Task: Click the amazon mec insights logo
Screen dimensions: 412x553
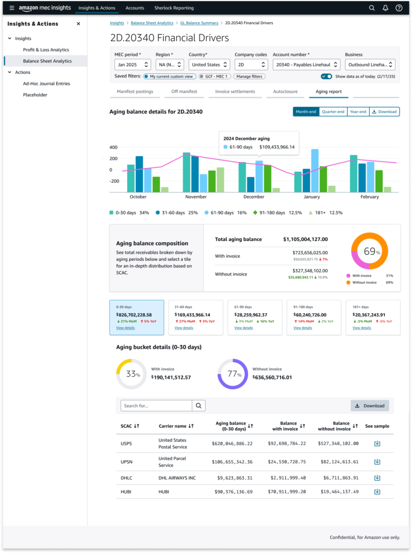Action: [45, 8]
